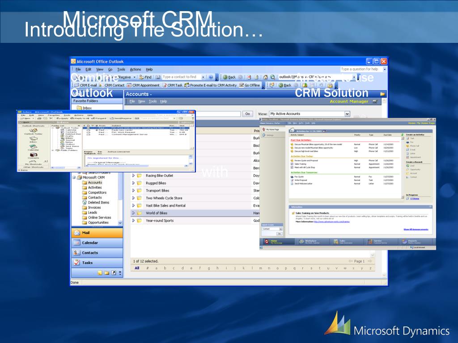Switch to the Calendar navigation pane
Screen dimensions: 458x343
point(97,243)
